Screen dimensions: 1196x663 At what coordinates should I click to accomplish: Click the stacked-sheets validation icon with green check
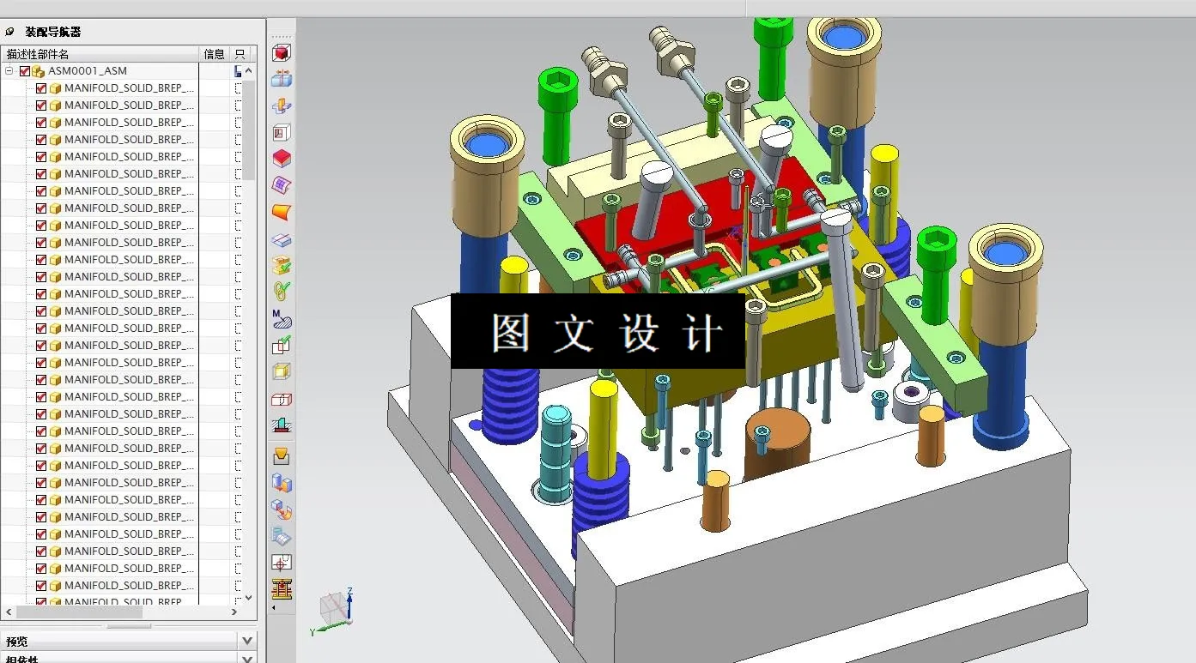point(281,264)
